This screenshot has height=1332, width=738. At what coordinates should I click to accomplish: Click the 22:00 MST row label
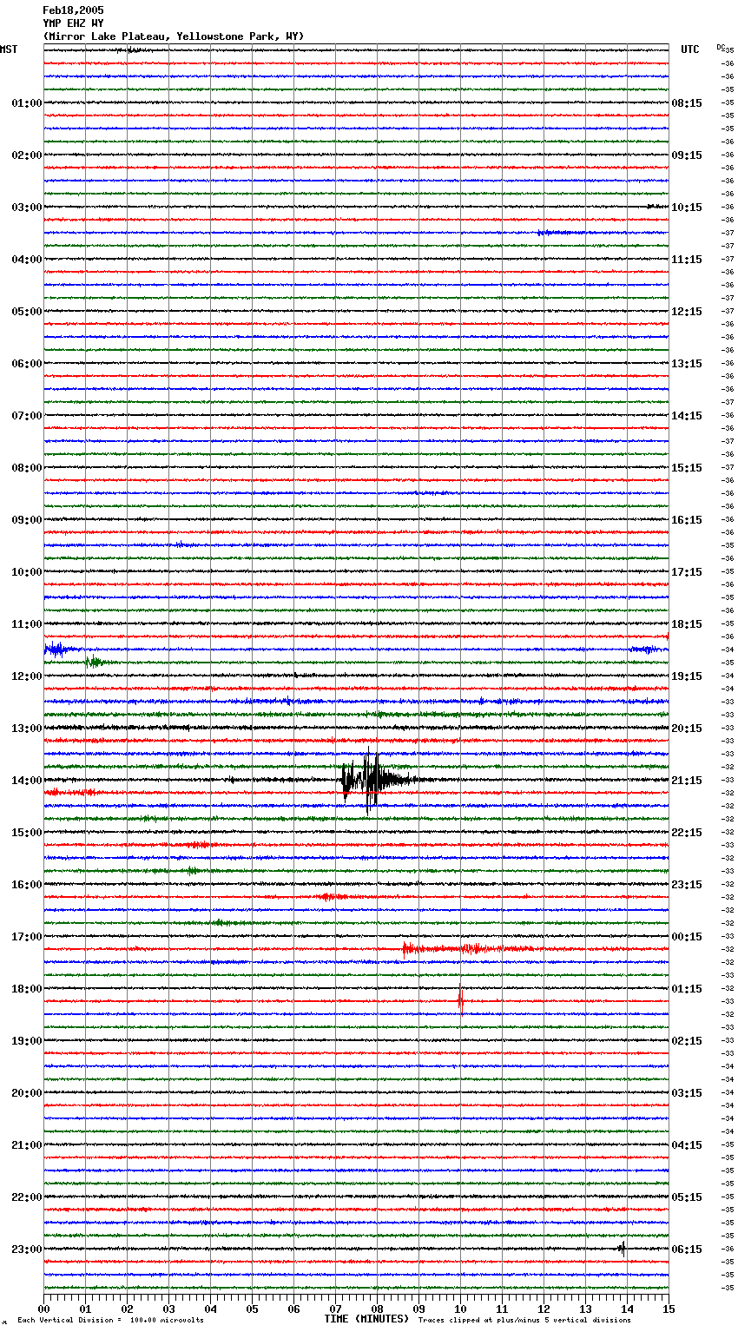click(x=27, y=1197)
